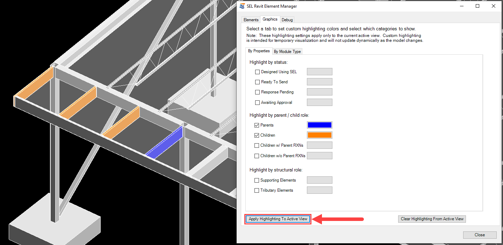
Task: Check Children w/ Parent RXNs
Action: pyautogui.click(x=257, y=145)
